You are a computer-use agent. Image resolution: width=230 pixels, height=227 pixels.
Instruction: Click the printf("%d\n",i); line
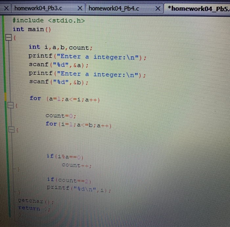79,189
